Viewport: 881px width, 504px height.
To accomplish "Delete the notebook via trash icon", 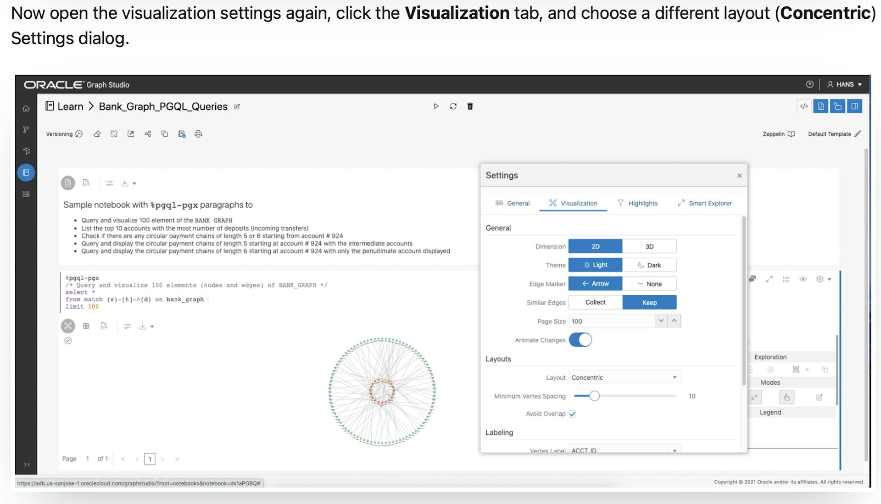I will pyautogui.click(x=470, y=106).
